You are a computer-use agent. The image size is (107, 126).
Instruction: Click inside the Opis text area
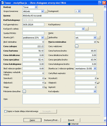[x=61, y=99]
